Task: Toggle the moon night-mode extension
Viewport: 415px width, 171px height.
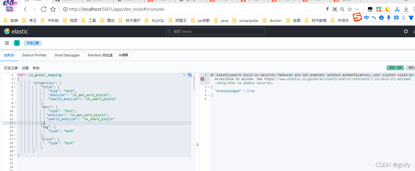Action: pyautogui.click(x=388, y=9)
